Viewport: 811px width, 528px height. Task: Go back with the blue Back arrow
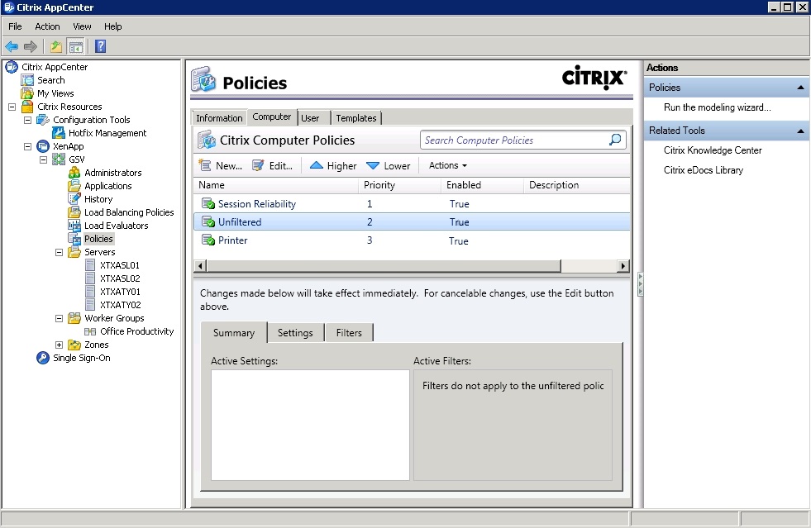12,46
